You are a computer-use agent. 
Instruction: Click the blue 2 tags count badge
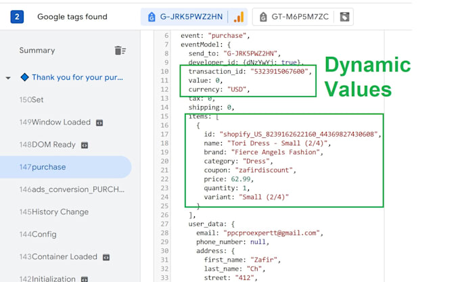coord(17,17)
